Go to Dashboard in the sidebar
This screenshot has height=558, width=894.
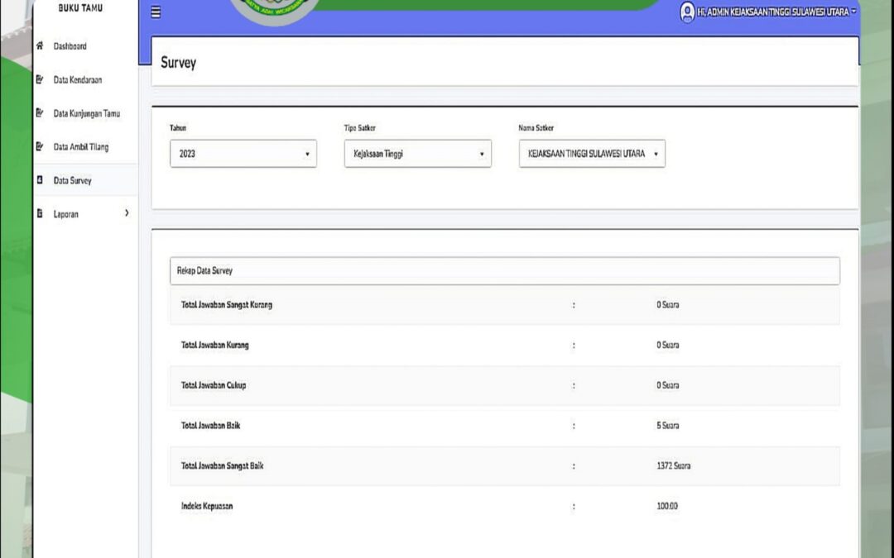70,46
